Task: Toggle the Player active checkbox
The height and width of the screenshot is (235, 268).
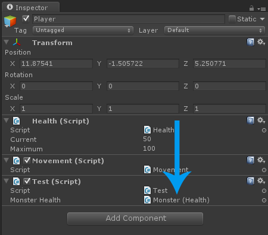Action: (x=26, y=19)
